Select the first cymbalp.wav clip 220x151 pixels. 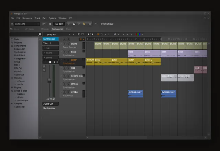pos(135,94)
